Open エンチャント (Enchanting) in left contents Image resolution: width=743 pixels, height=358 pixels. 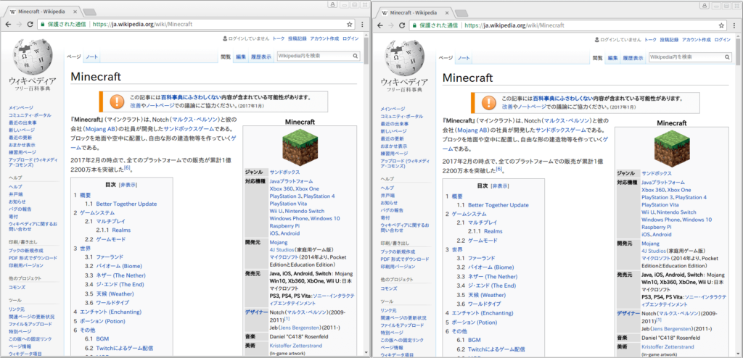110,312
